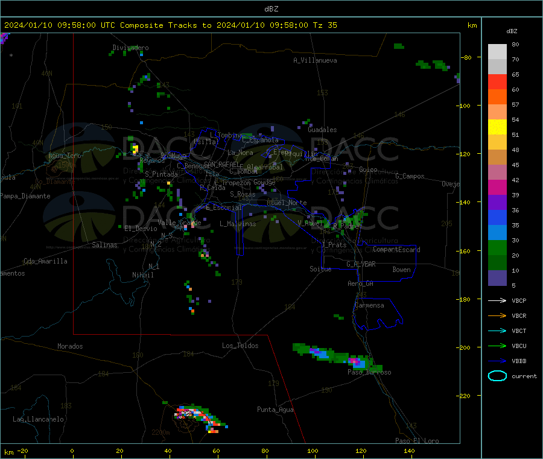The height and width of the screenshot is (459, 543).
Task: Click the Bowen map label
Action: tap(401, 270)
